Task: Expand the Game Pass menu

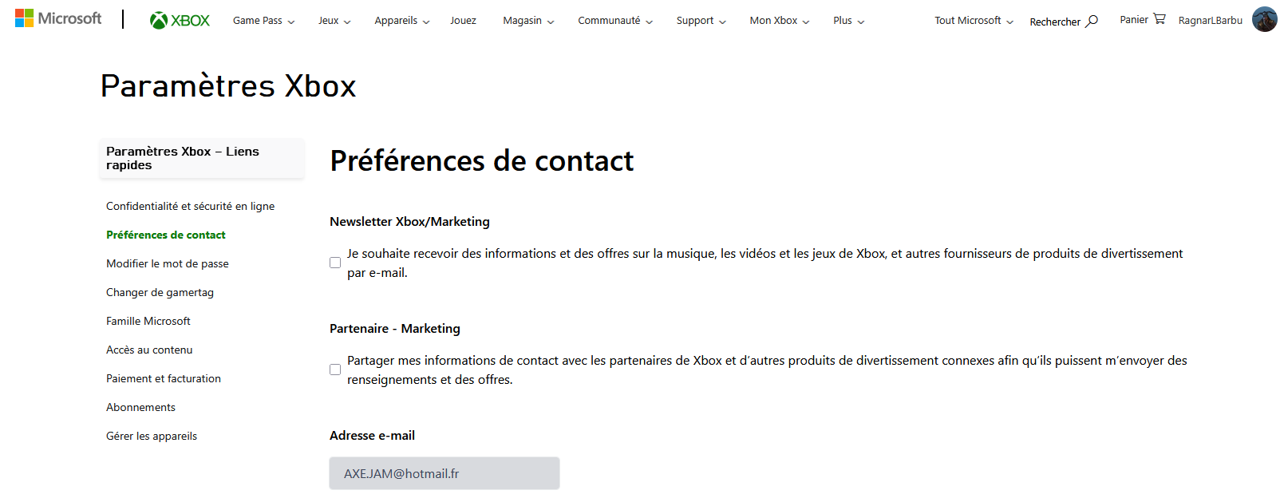Action: coord(264,21)
